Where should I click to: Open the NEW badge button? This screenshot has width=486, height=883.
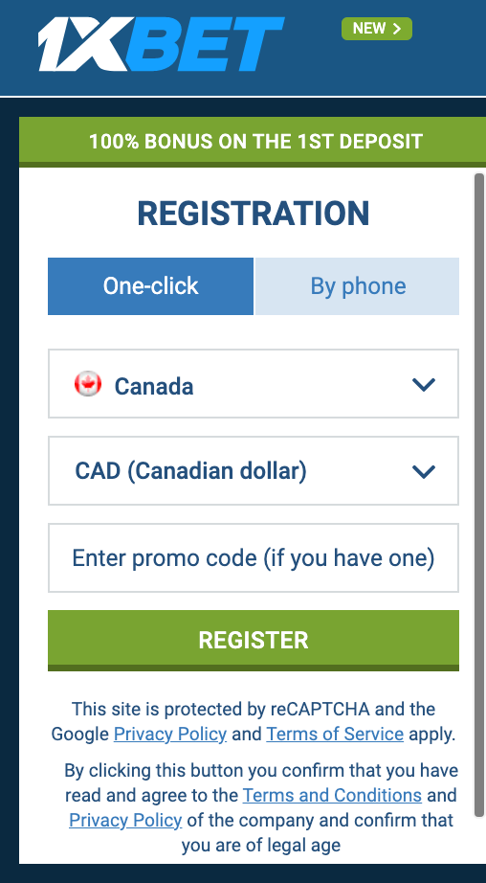coord(377,29)
